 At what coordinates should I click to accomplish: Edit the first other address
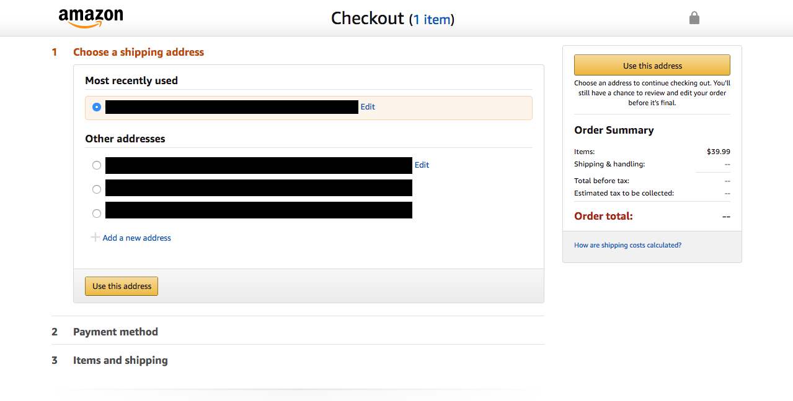[422, 165]
